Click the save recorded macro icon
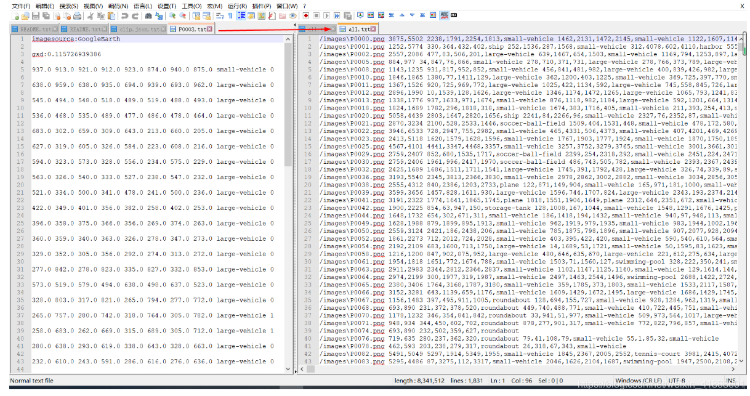Viewport: 750px width, 396px height. point(347,15)
